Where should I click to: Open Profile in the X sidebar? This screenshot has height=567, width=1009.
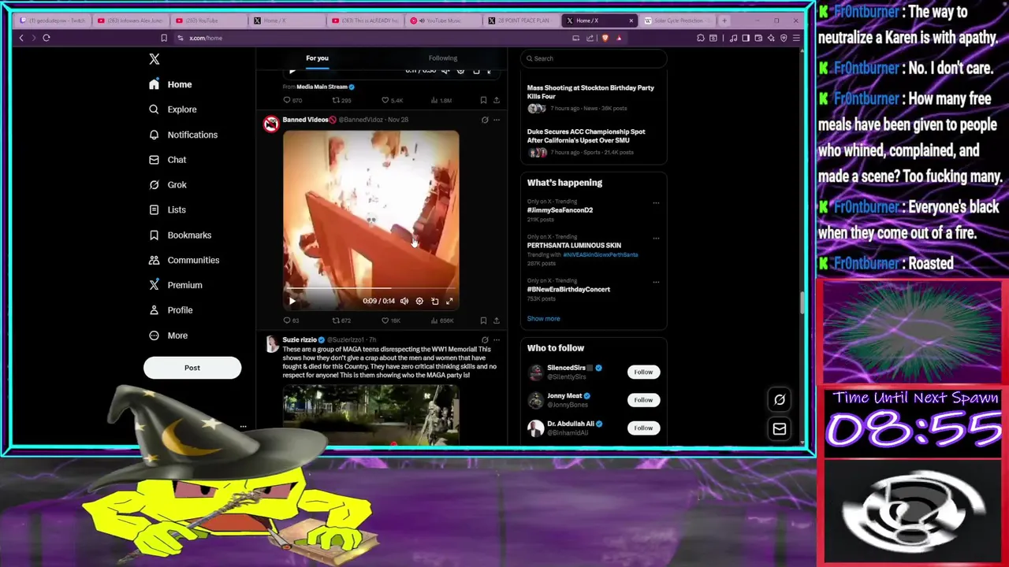pyautogui.click(x=170, y=310)
